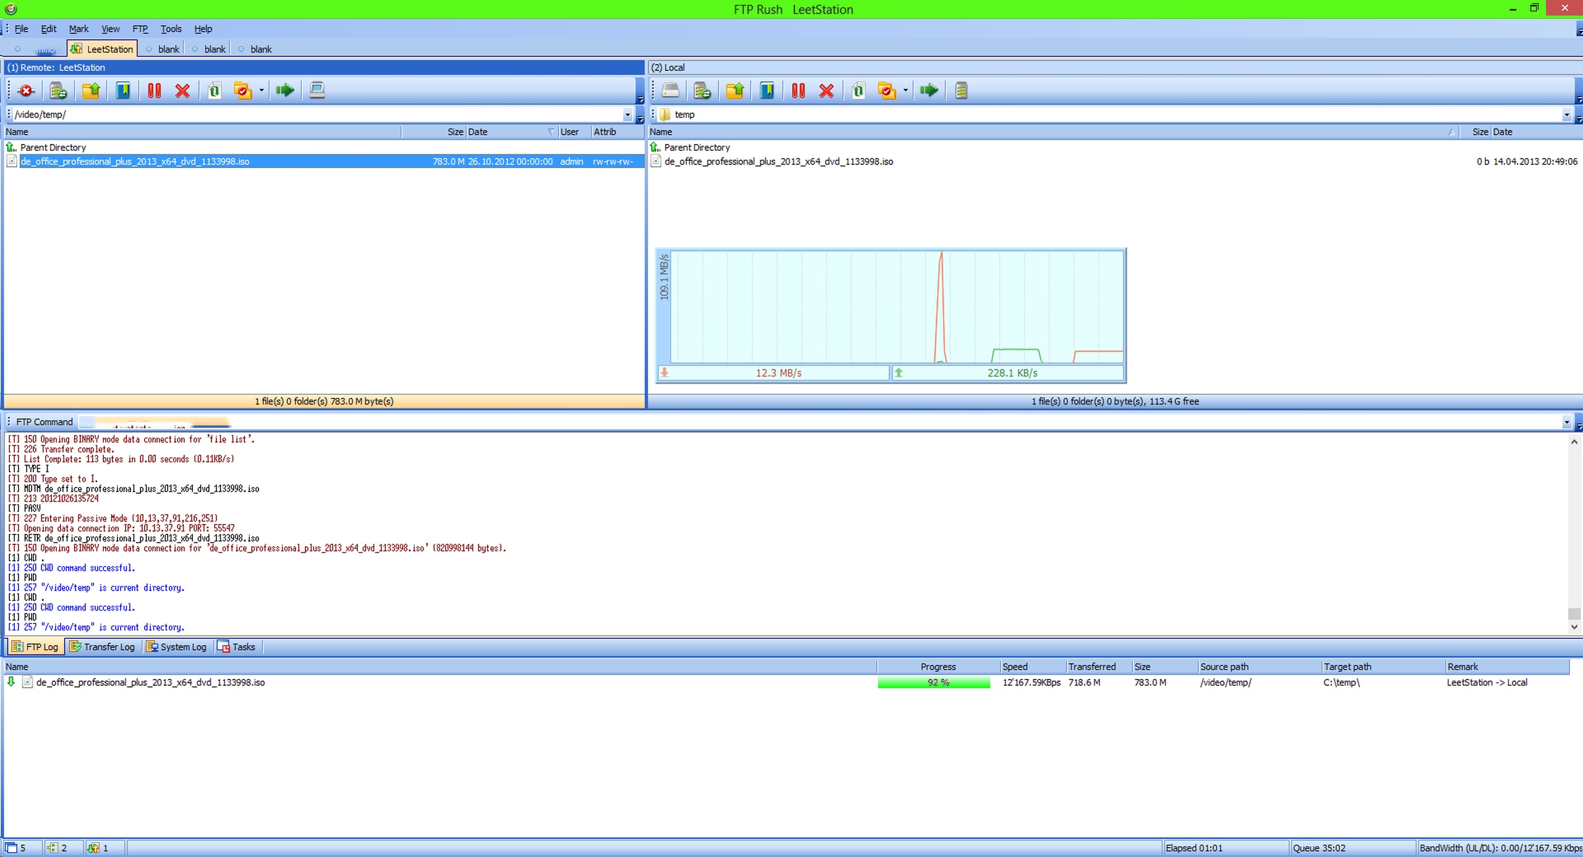This screenshot has width=1583, height=857.
Task: Click the computer icon in the remote toolbar
Action: 317,91
